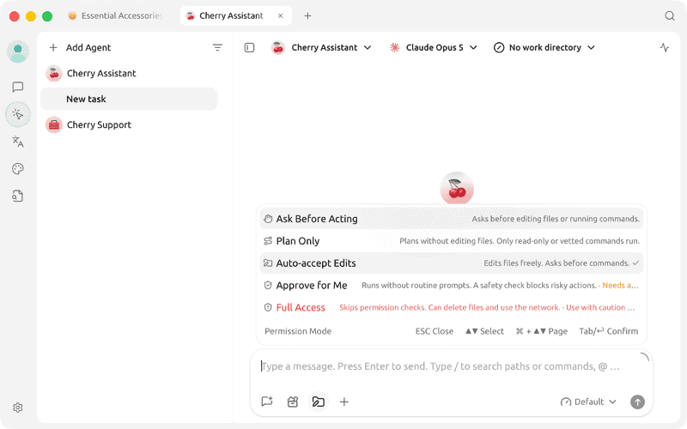Open the Default dropdown near send button

(588, 402)
